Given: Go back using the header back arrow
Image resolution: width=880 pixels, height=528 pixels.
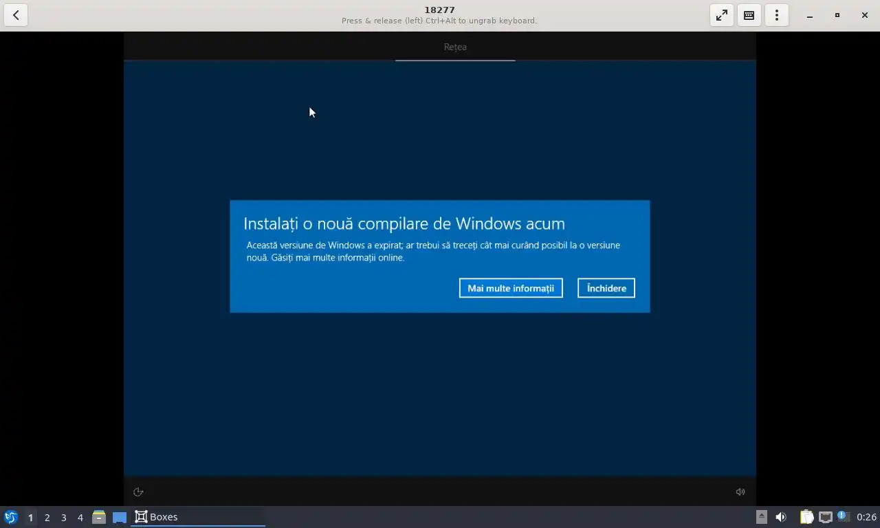Looking at the screenshot, I should 16,15.
